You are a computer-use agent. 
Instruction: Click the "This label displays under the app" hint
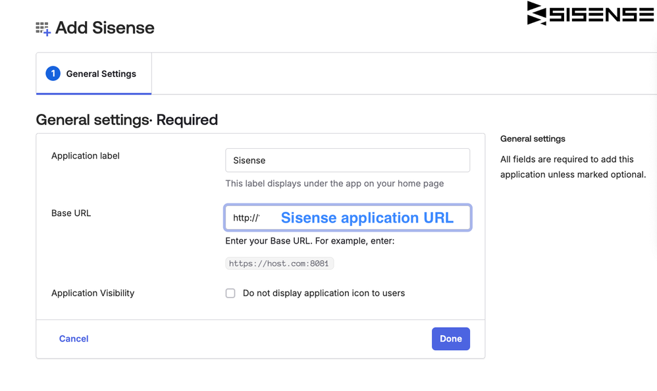334,184
